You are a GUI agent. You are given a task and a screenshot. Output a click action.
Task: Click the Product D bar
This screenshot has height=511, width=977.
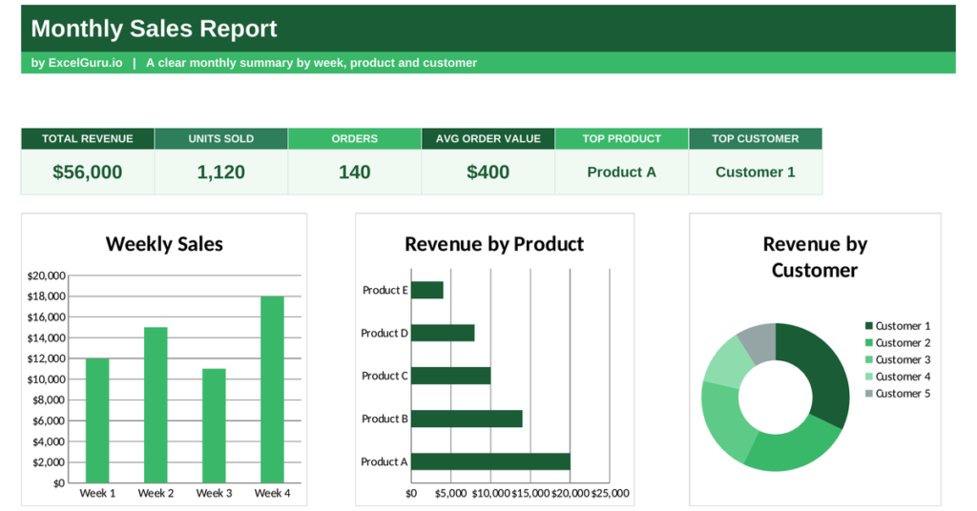[x=443, y=333]
